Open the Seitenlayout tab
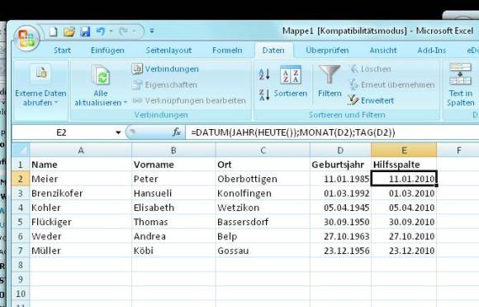 pos(168,50)
